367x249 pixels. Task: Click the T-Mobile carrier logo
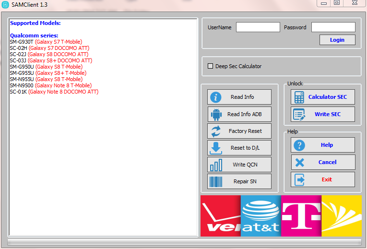tap(301, 216)
